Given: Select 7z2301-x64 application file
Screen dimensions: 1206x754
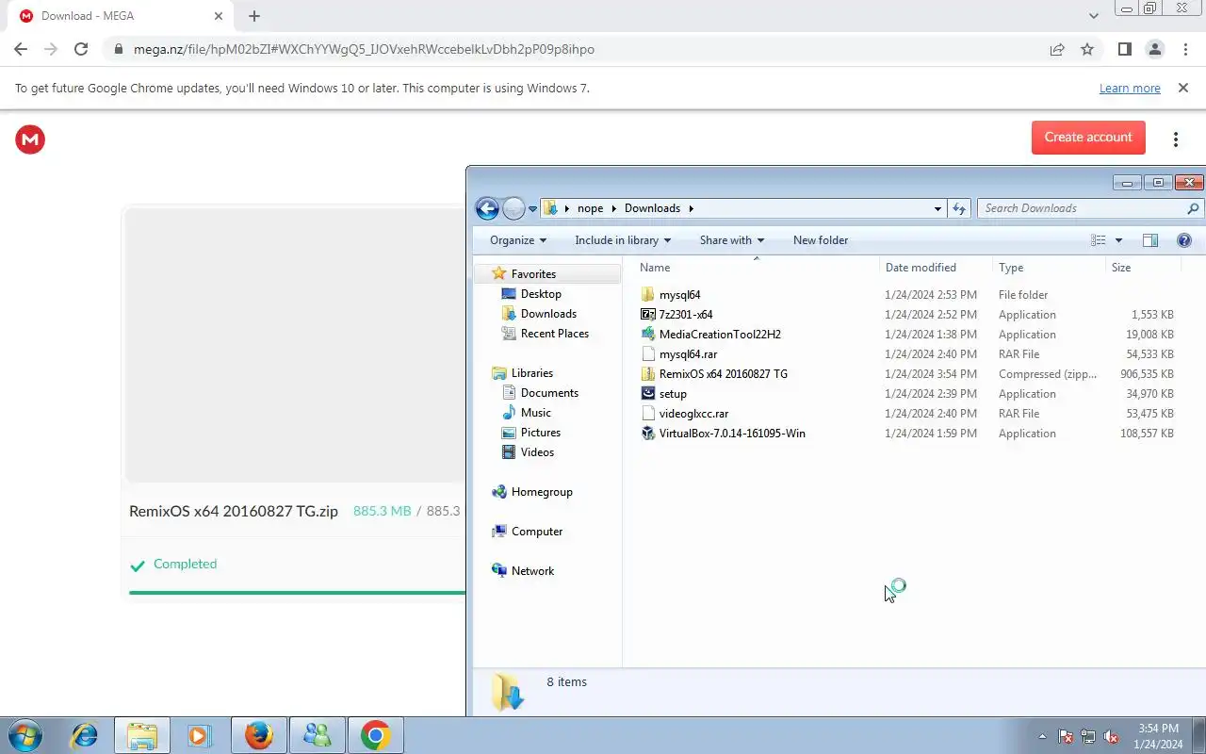Looking at the screenshot, I should 685,315.
